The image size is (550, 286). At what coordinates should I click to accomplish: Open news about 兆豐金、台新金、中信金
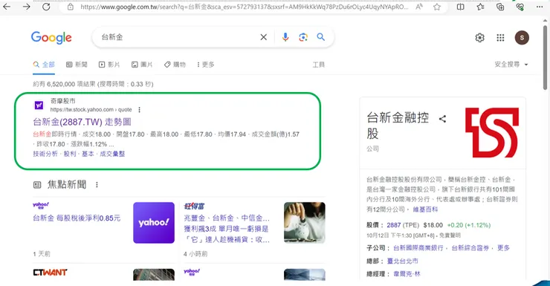pos(227,229)
